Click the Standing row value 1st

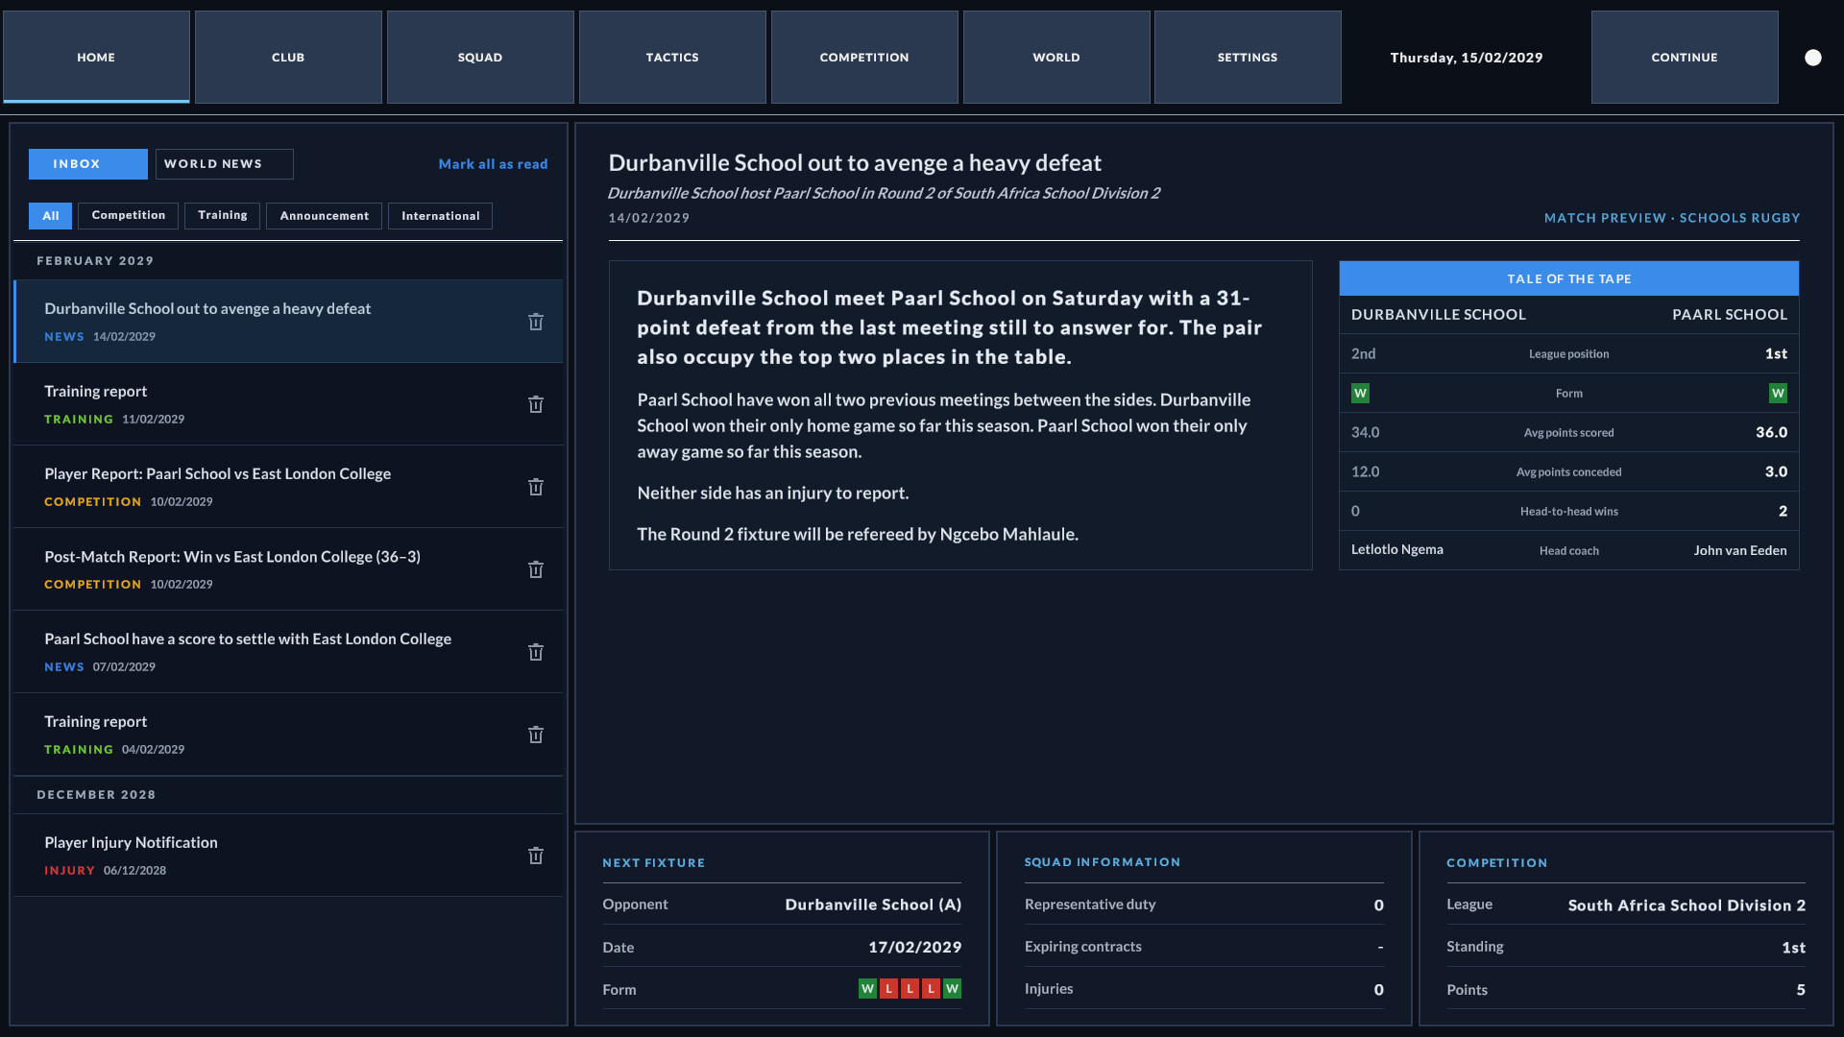click(x=1794, y=948)
